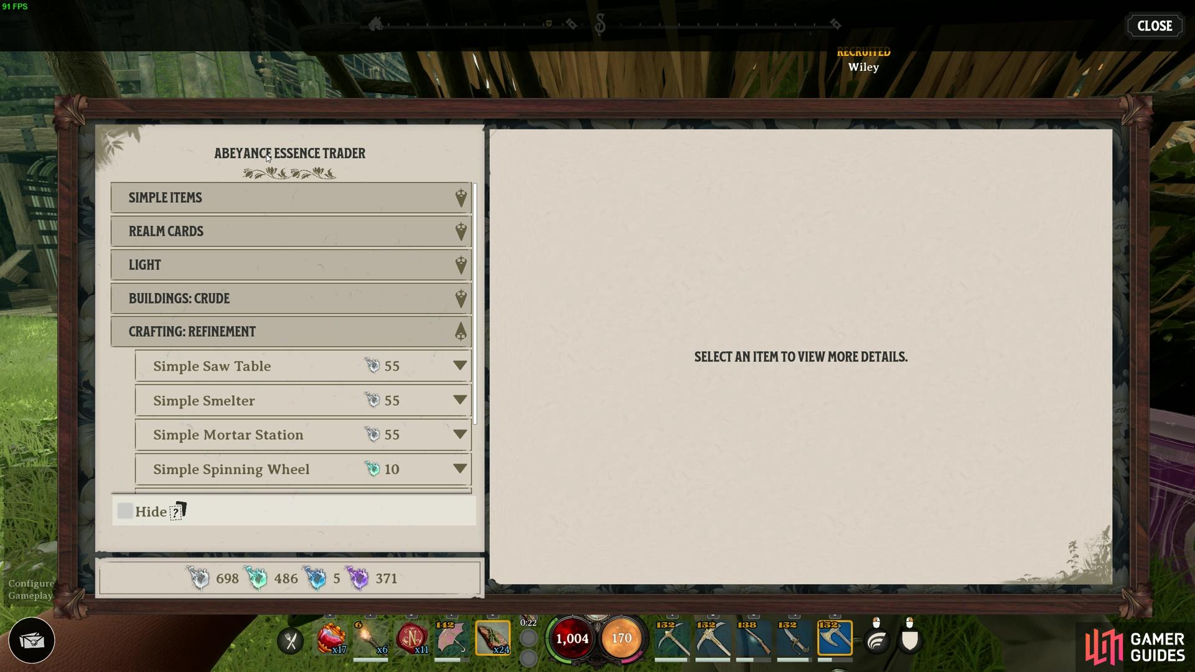Select the Realm Cards menu category

click(289, 231)
